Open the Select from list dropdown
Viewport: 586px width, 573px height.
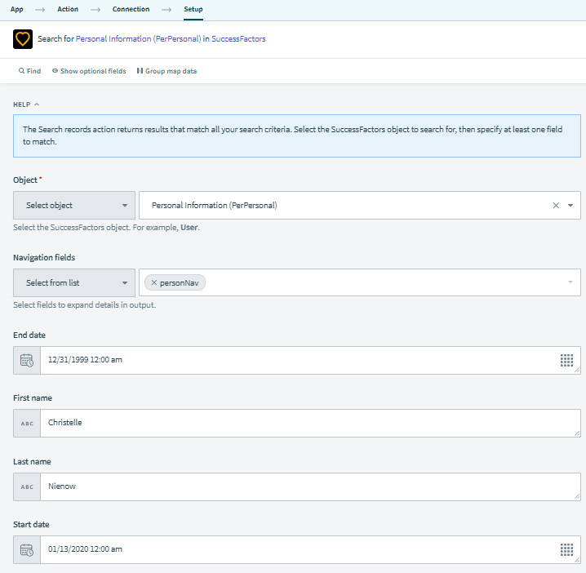74,282
